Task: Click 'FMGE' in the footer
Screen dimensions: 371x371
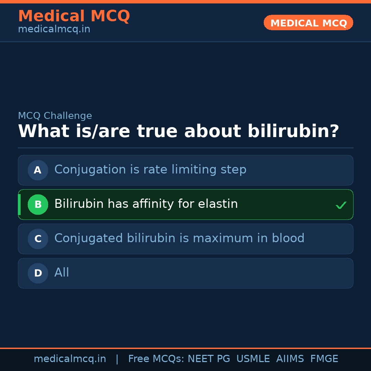Action: click(x=324, y=359)
